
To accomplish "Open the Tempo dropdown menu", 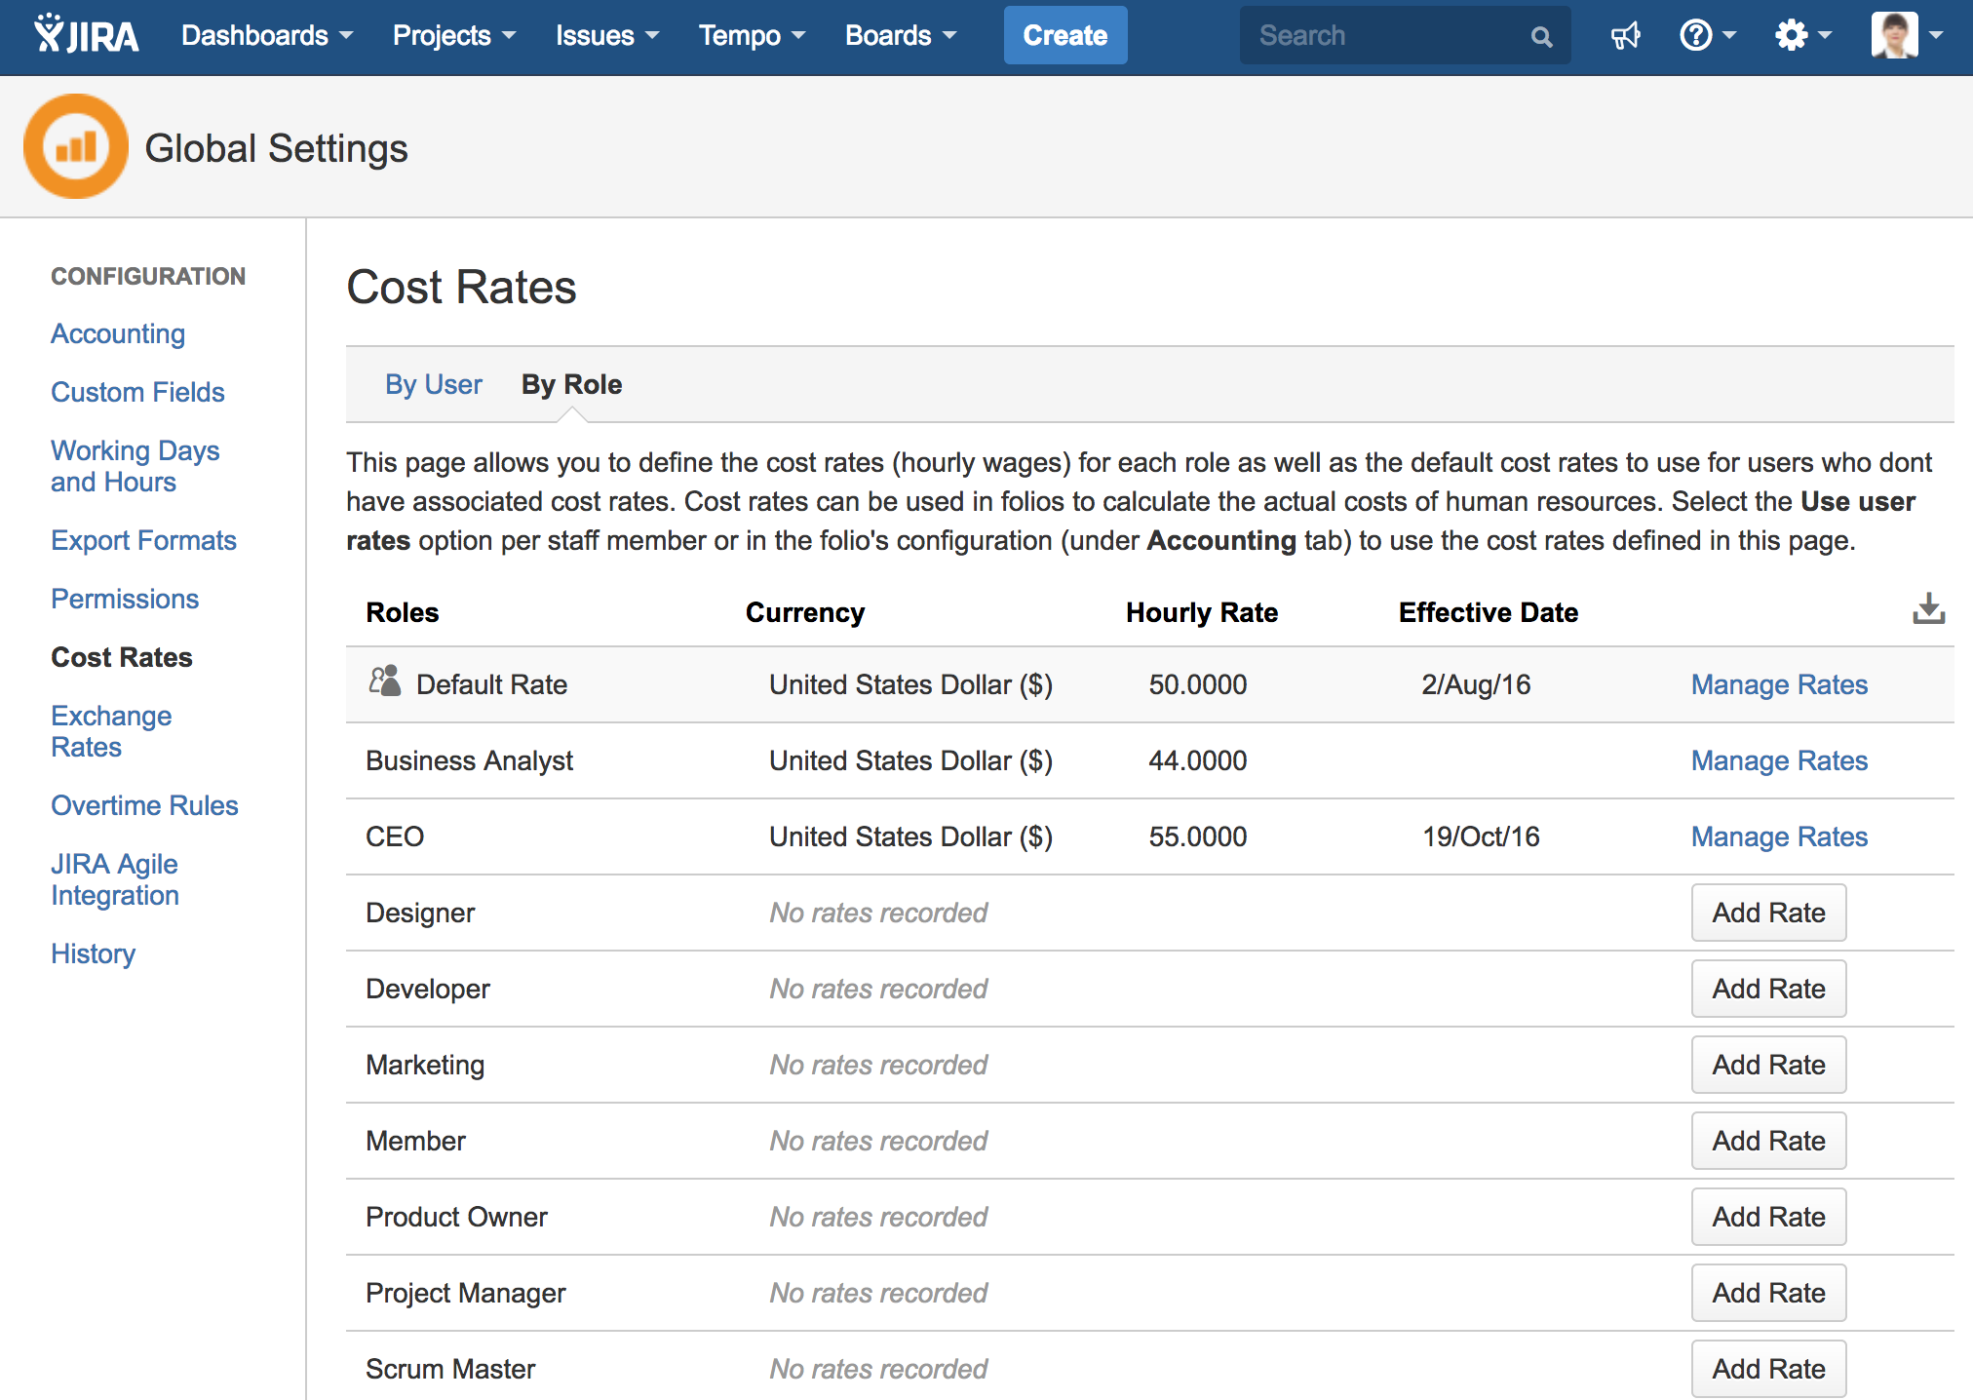I will (751, 36).
